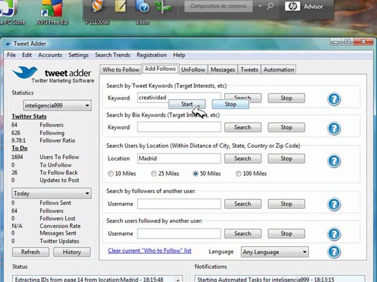Click Search for users followed by another user
Image resolution: width=377 pixels, height=282 pixels.
[243, 233]
